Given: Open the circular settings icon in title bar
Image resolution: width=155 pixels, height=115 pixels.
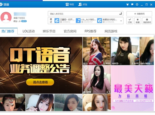Looking at the screenshot, I should (x=137, y=4).
